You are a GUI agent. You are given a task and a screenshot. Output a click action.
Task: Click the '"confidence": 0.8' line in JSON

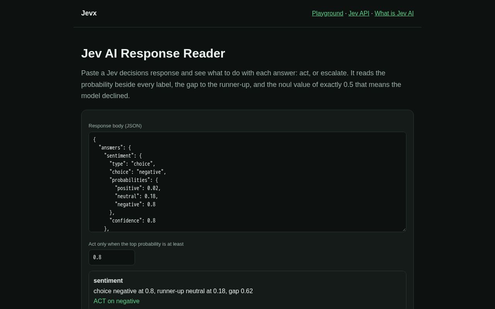[x=133, y=221]
